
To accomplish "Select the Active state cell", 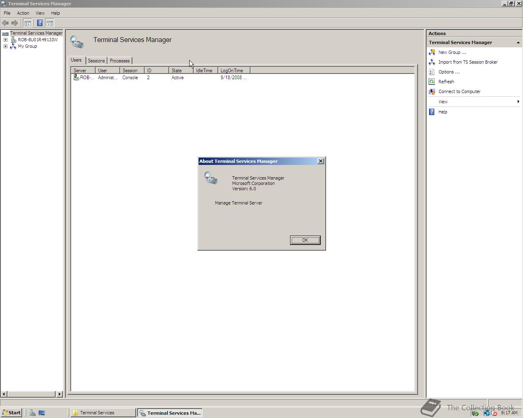I will [177, 78].
